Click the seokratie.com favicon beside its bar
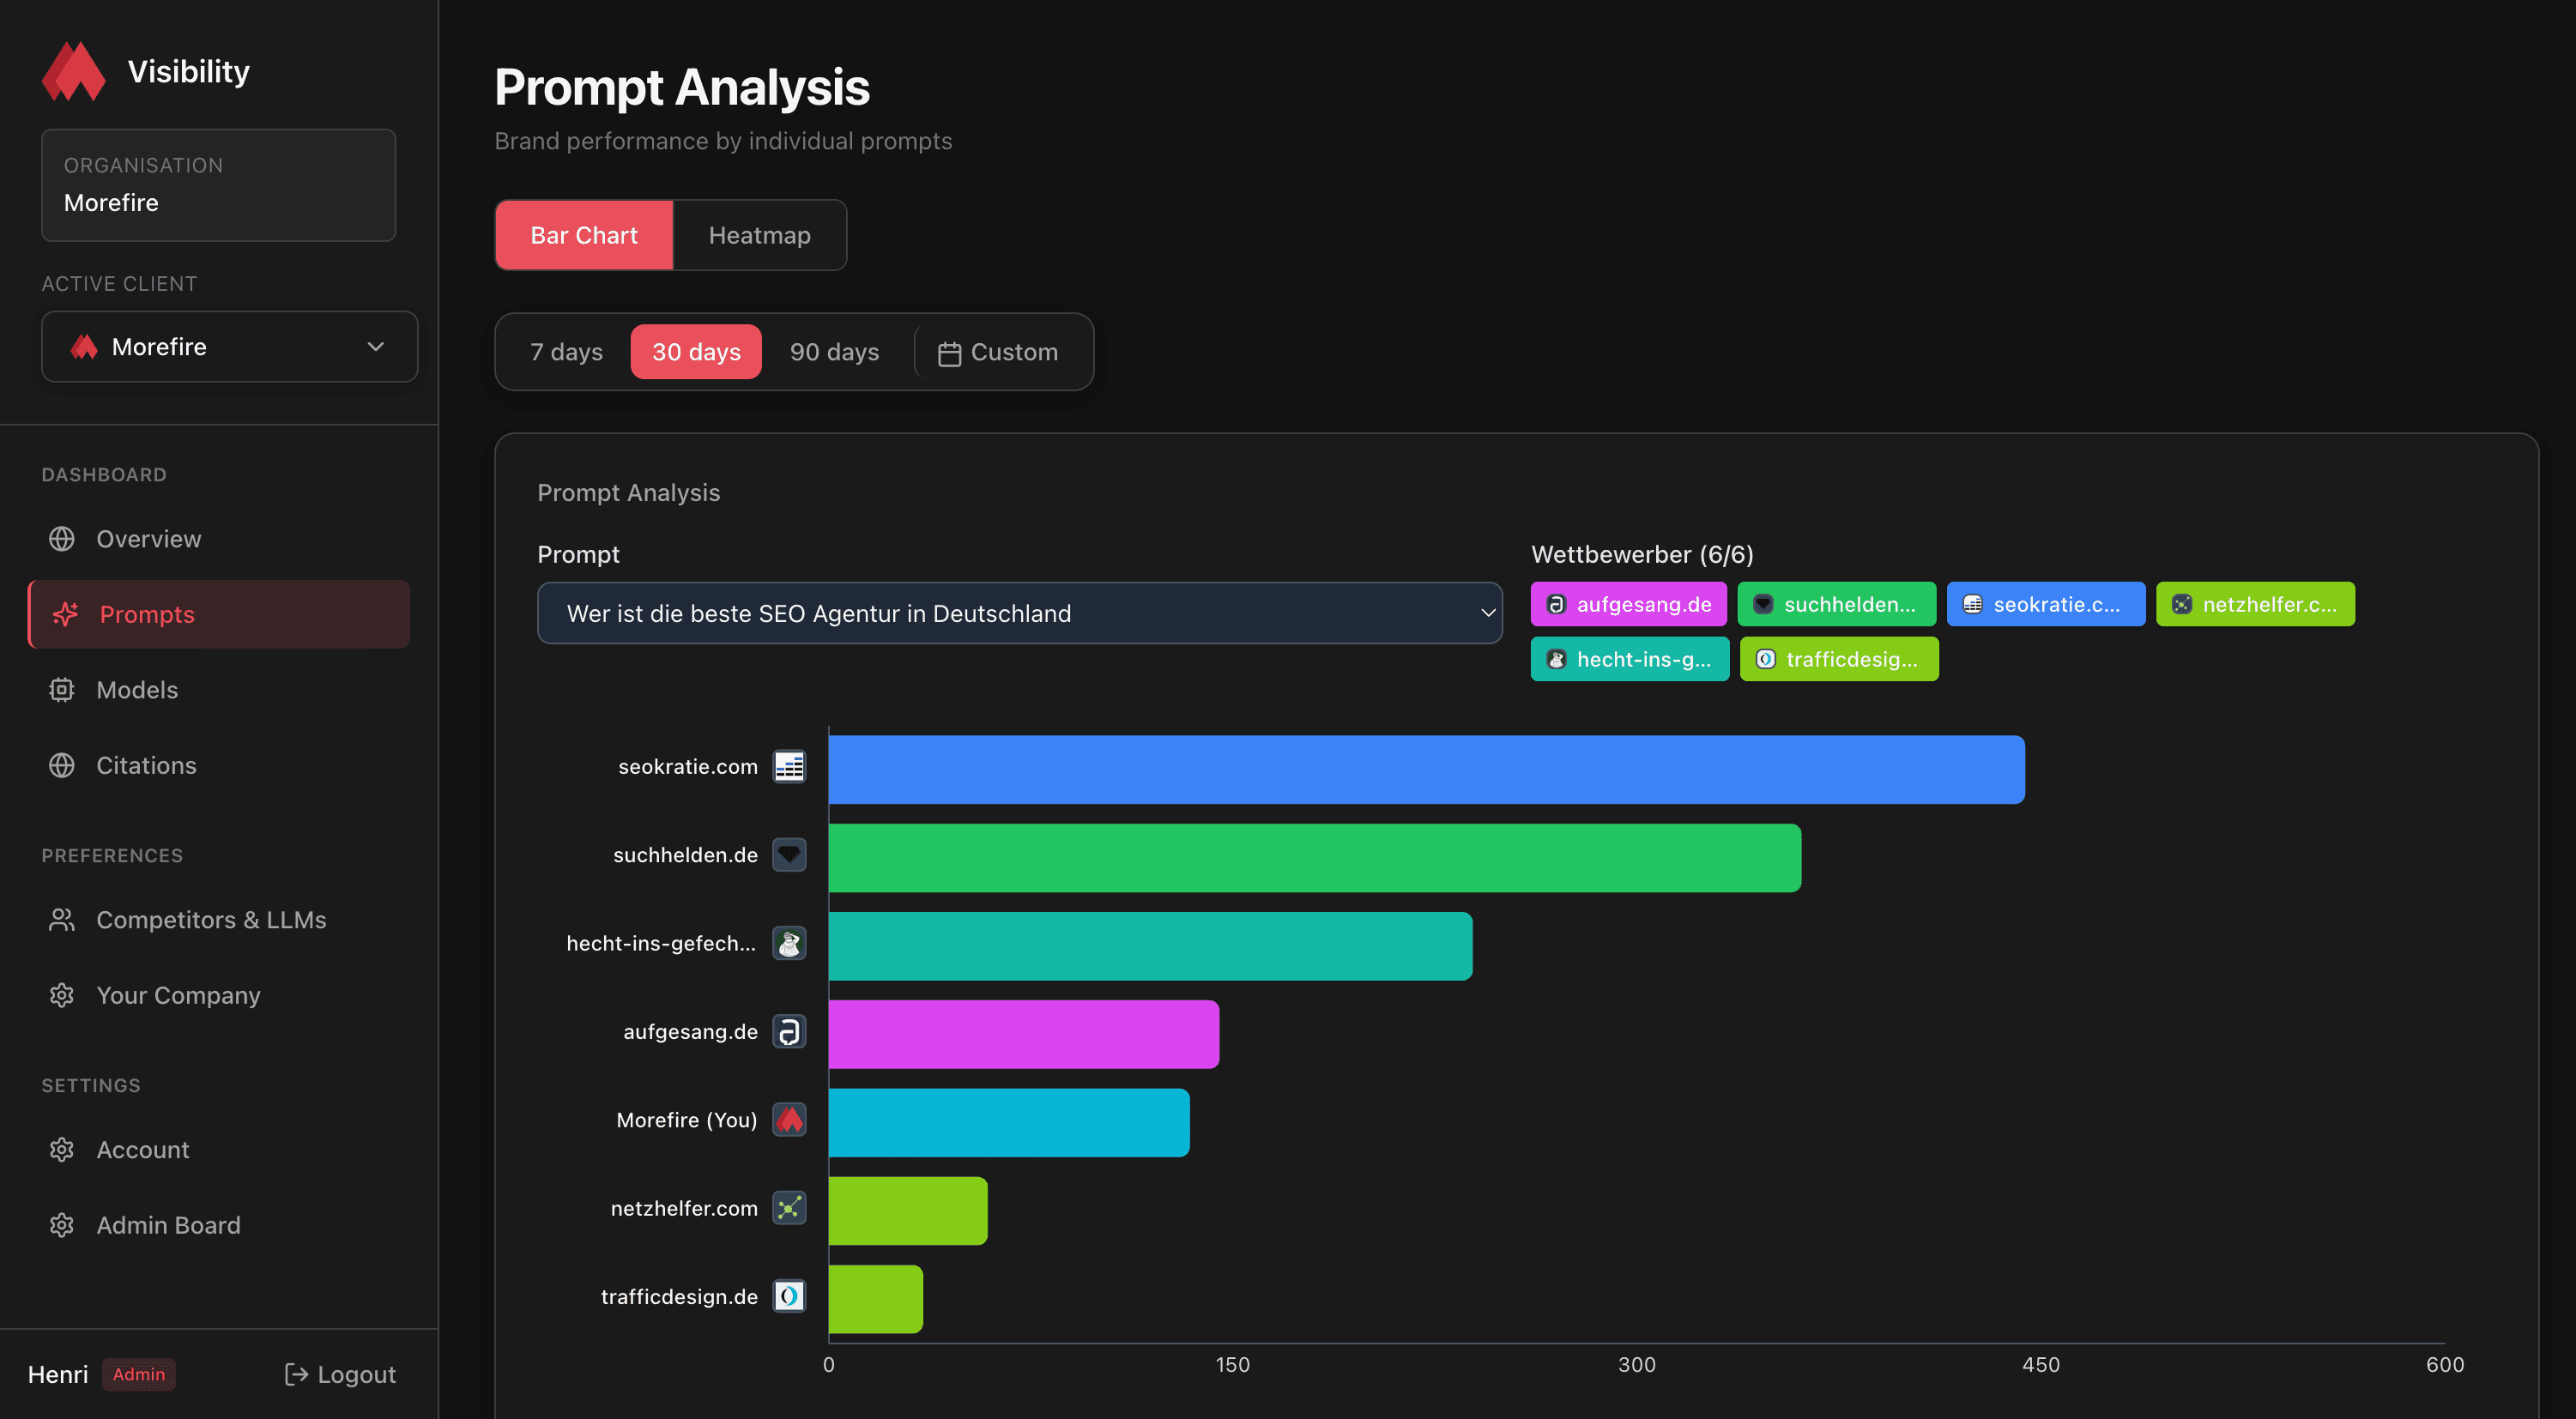Viewport: 2576px width, 1419px height. [790, 767]
